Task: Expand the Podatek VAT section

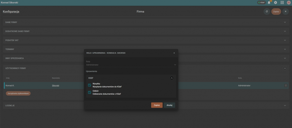Action: coord(146,40)
